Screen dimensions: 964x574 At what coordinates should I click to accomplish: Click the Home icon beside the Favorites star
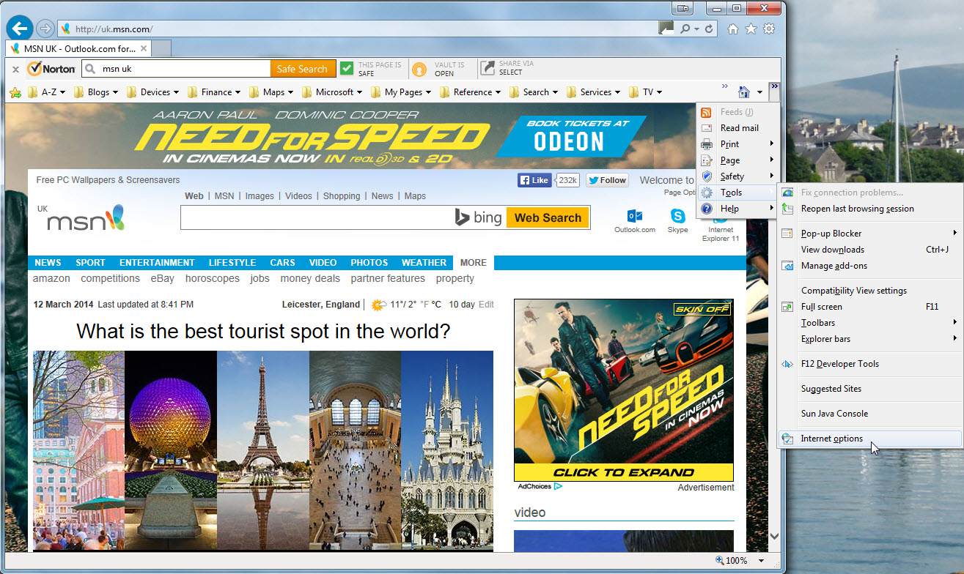click(732, 29)
